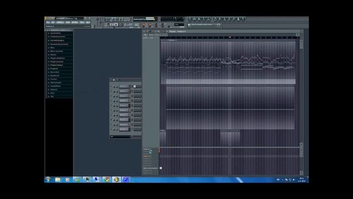Expand the Channel presets browser folder
The height and width of the screenshot is (199, 353).
[57, 36]
